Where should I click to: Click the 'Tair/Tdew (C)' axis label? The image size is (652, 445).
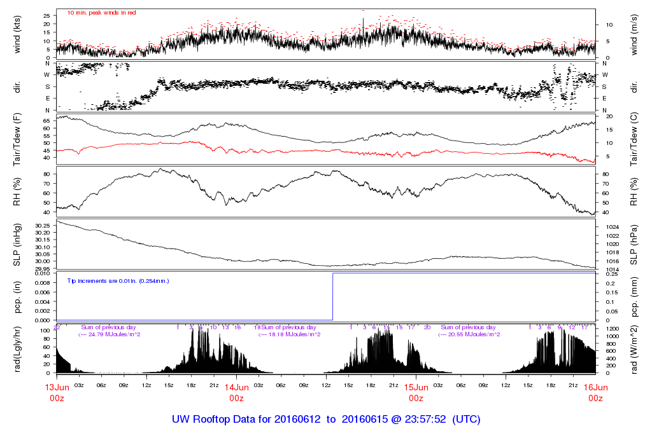[x=634, y=139]
